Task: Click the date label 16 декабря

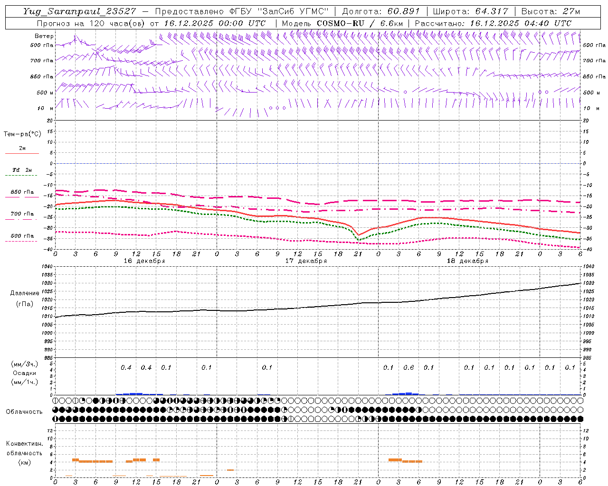Action: [144, 261]
